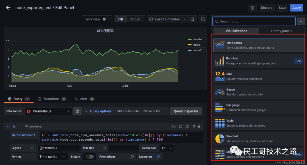Select Actual display mode
This screenshot has height=165, width=307.
[135, 19]
